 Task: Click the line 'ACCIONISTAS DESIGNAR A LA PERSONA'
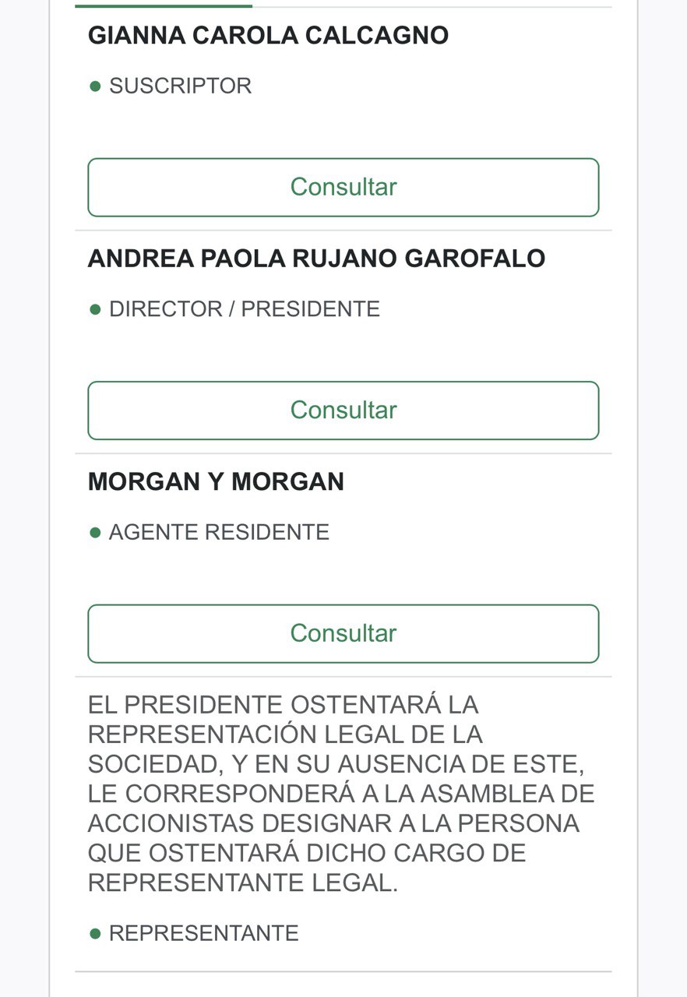pyautogui.click(x=333, y=823)
